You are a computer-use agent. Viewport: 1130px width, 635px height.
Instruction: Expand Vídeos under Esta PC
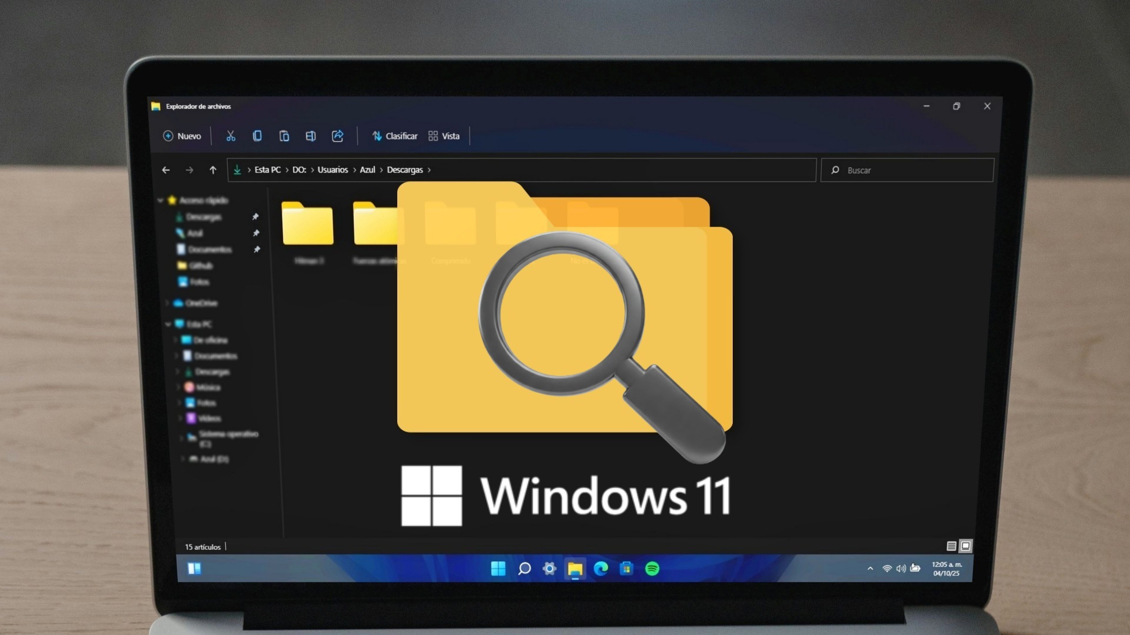pyautogui.click(x=180, y=418)
